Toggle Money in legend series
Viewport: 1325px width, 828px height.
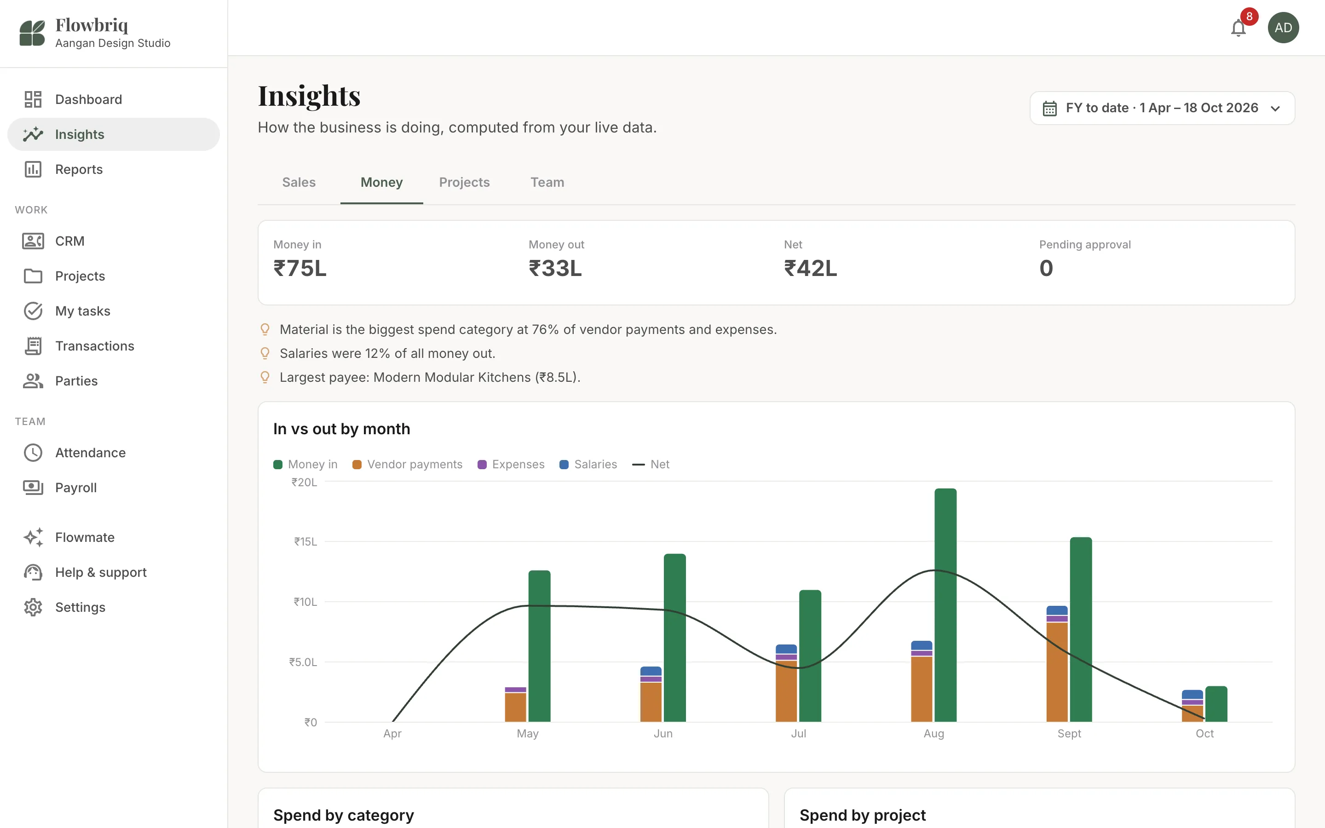point(305,465)
